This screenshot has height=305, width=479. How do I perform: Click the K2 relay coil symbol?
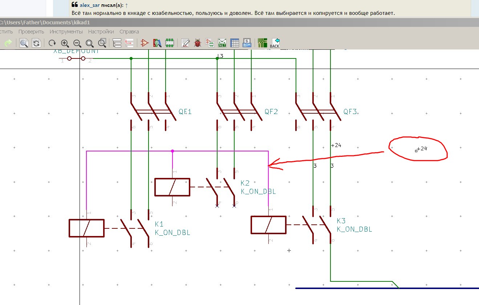pyautogui.click(x=172, y=187)
